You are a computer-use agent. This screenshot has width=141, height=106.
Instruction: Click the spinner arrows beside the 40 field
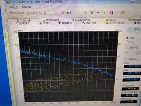138,53
